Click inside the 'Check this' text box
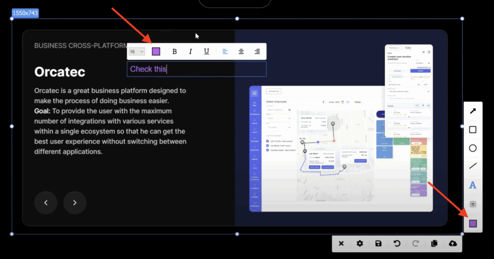The width and height of the screenshot is (494, 259). [197, 69]
